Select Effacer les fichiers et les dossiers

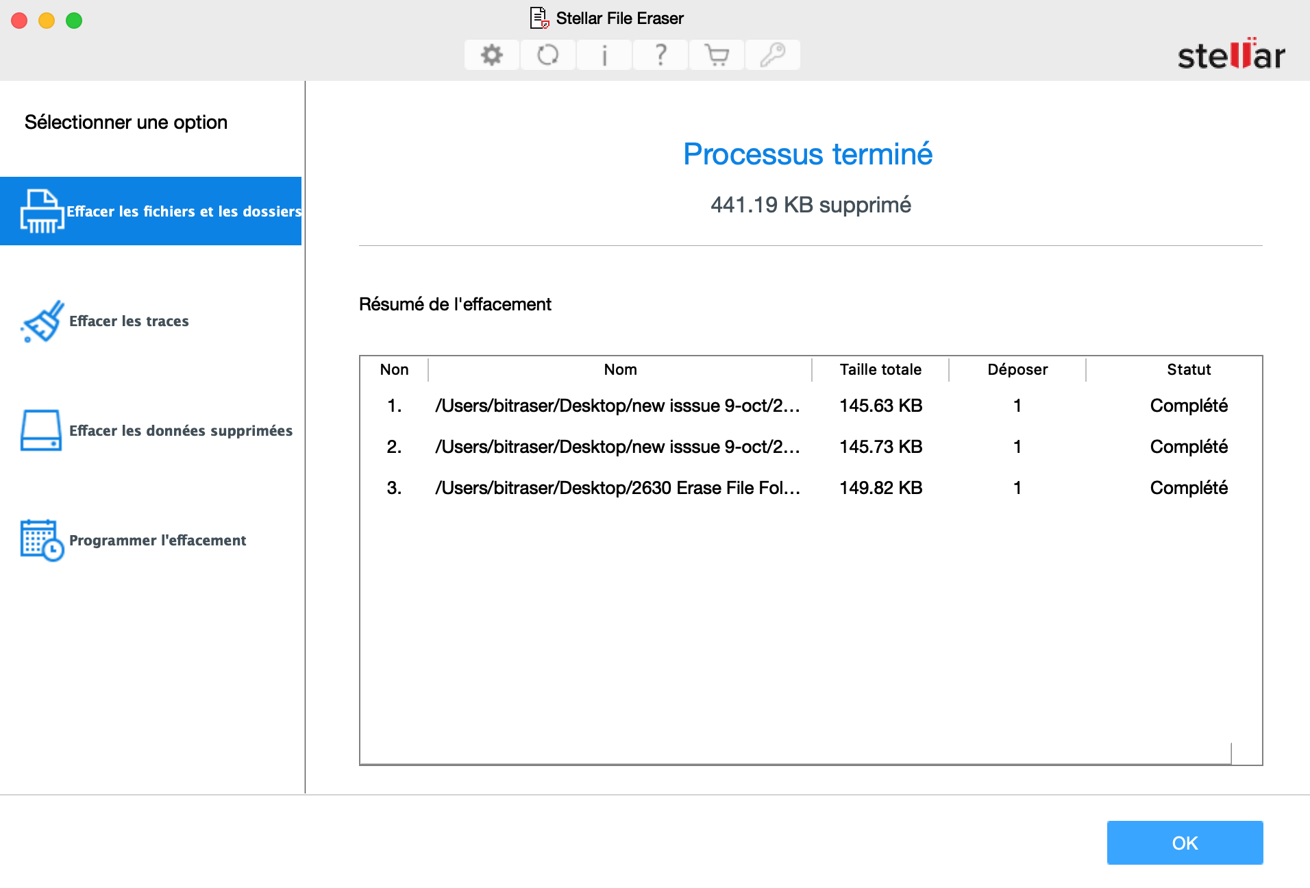151,211
